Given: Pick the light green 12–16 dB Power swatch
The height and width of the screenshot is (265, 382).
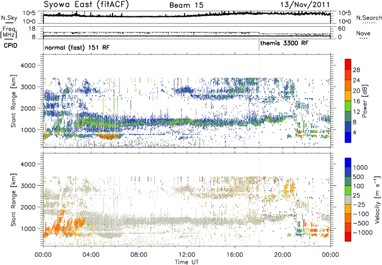Looking at the screenshot, I should click(348, 106).
